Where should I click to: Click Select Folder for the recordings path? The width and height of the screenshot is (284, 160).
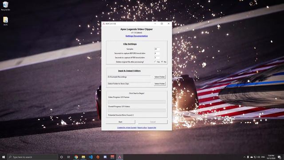[160, 77]
